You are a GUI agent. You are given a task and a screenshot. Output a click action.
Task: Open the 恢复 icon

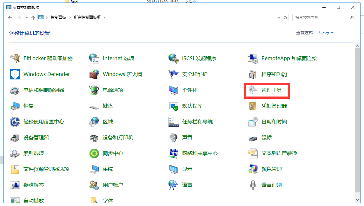click(15, 106)
